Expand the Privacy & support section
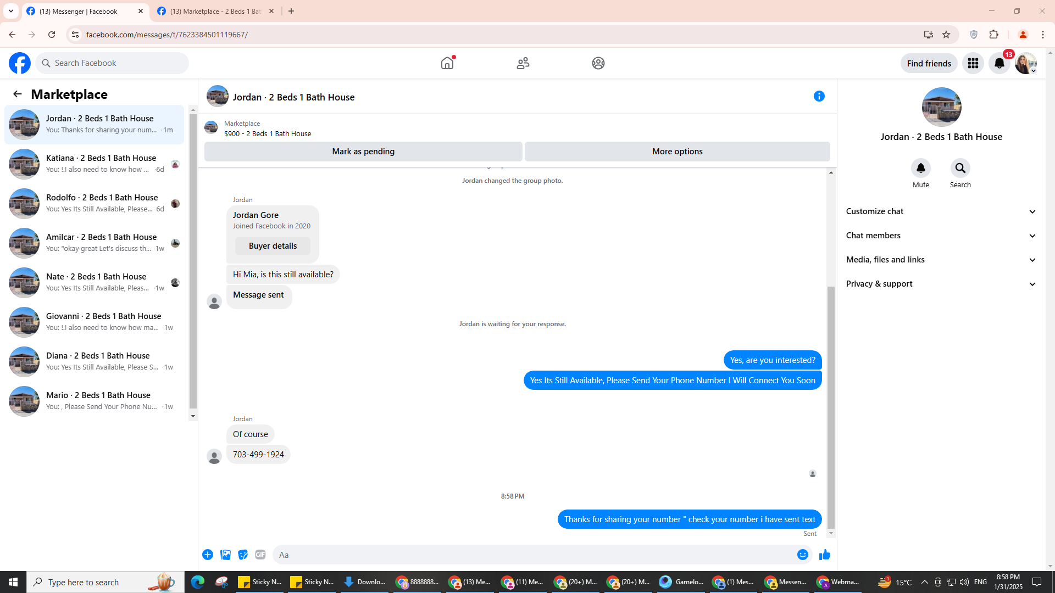Image resolution: width=1055 pixels, height=593 pixels. click(x=941, y=284)
